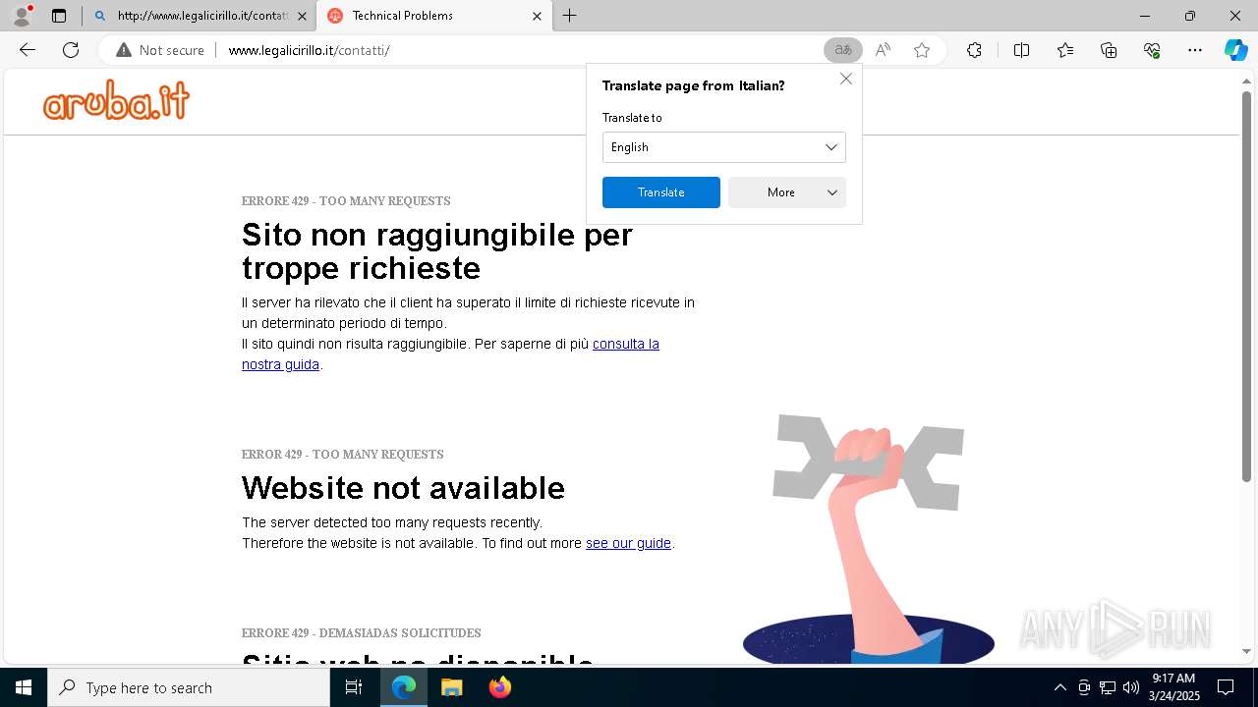This screenshot has width=1258, height=707.
Task: Click the translate icon in address bar
Action: (842, 50)
